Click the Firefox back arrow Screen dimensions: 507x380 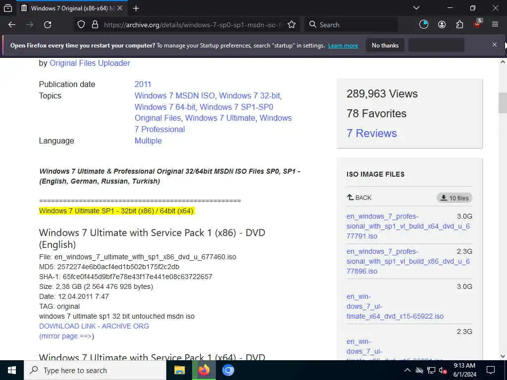coord(12,25)
